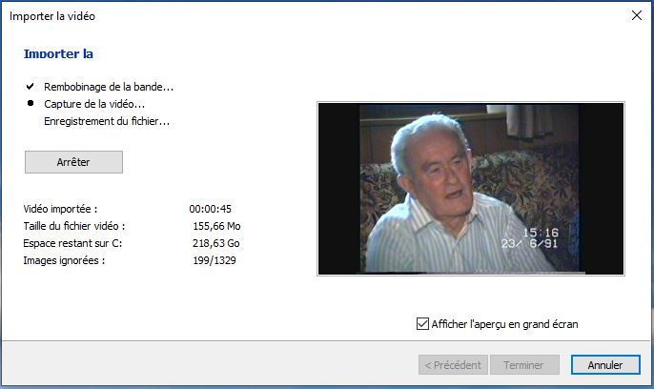The width and height of the screenshot is (654, 389).
Task: Select the 'Rembobinage de la bande...' step text
Action: [x=109, y=87]
